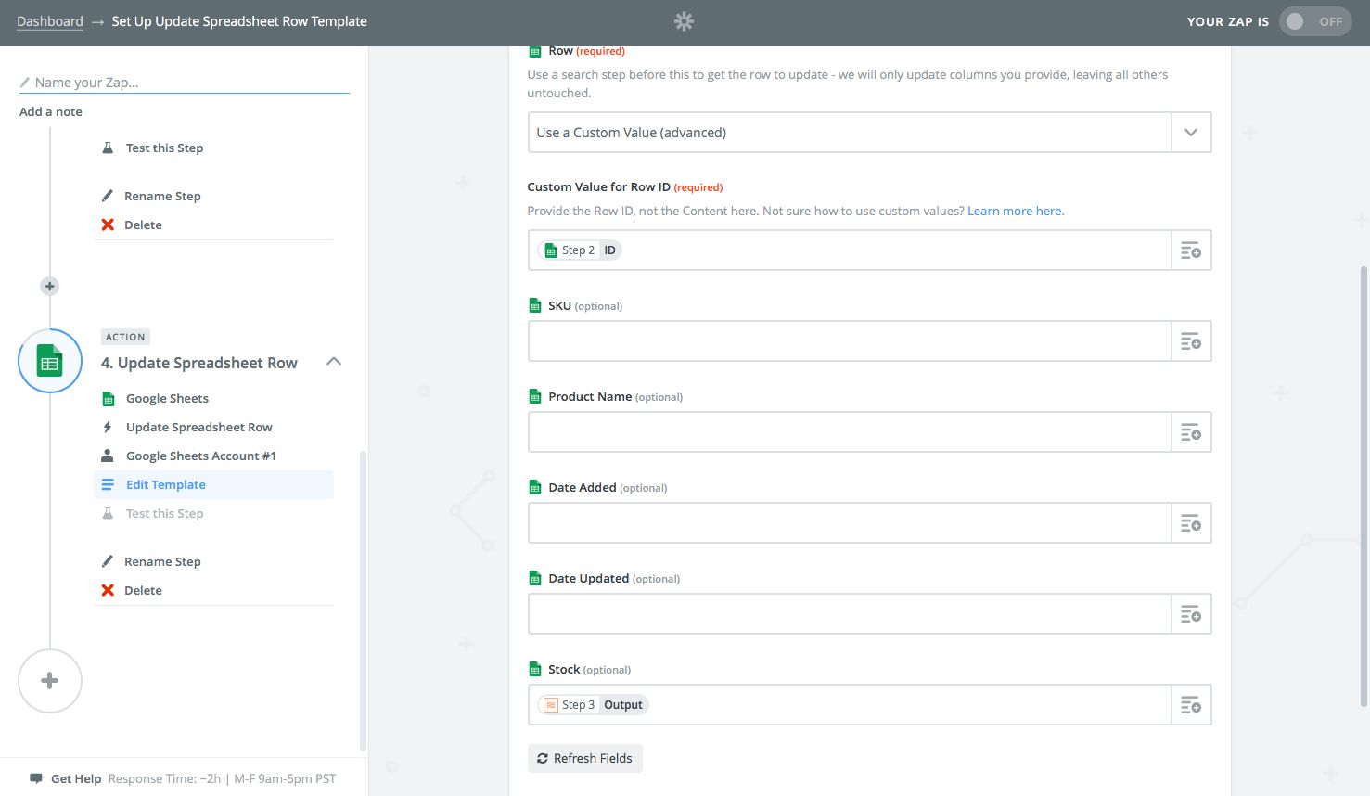Click the Refresh Fields button
1370x796 pixels.
tap(585, 758)
